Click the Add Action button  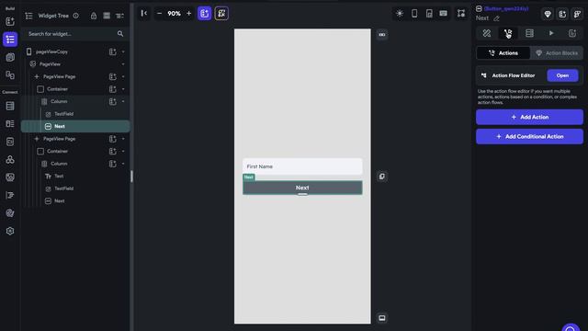529,117
